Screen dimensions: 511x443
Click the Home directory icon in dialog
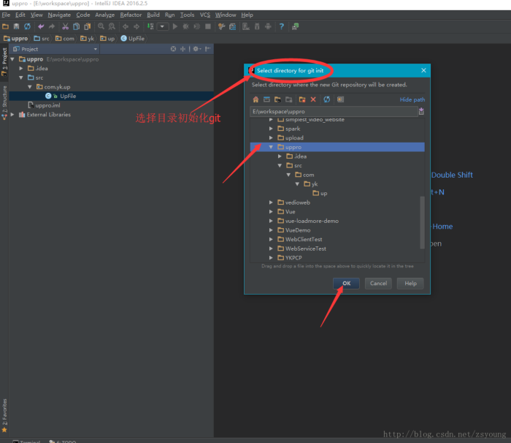tap(255, 99)
